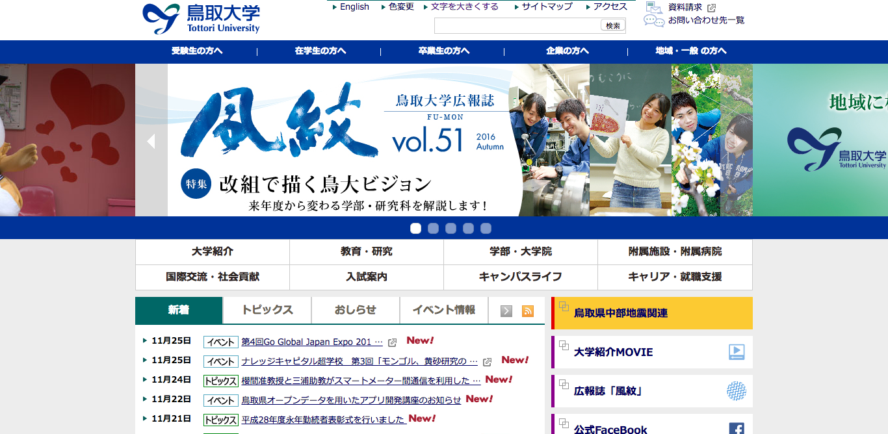This screenshot has width=888, height=434.
Task: Open お問い合わせ先一覧 link
Action: pos(707,20)
